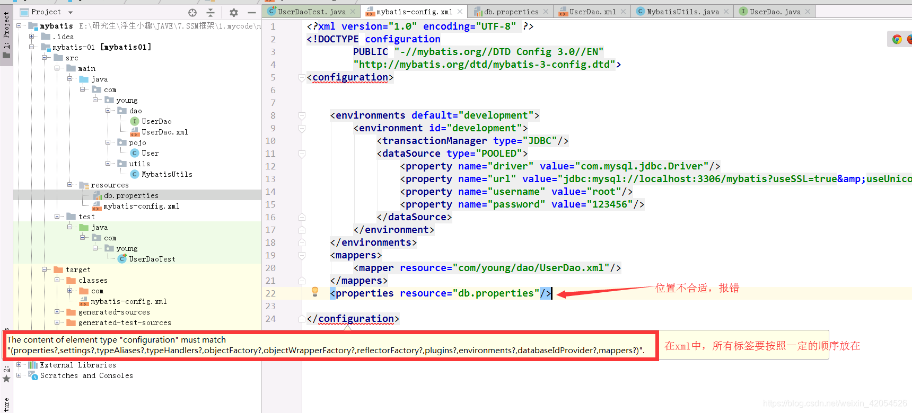Click External Libraries icon

33,365
